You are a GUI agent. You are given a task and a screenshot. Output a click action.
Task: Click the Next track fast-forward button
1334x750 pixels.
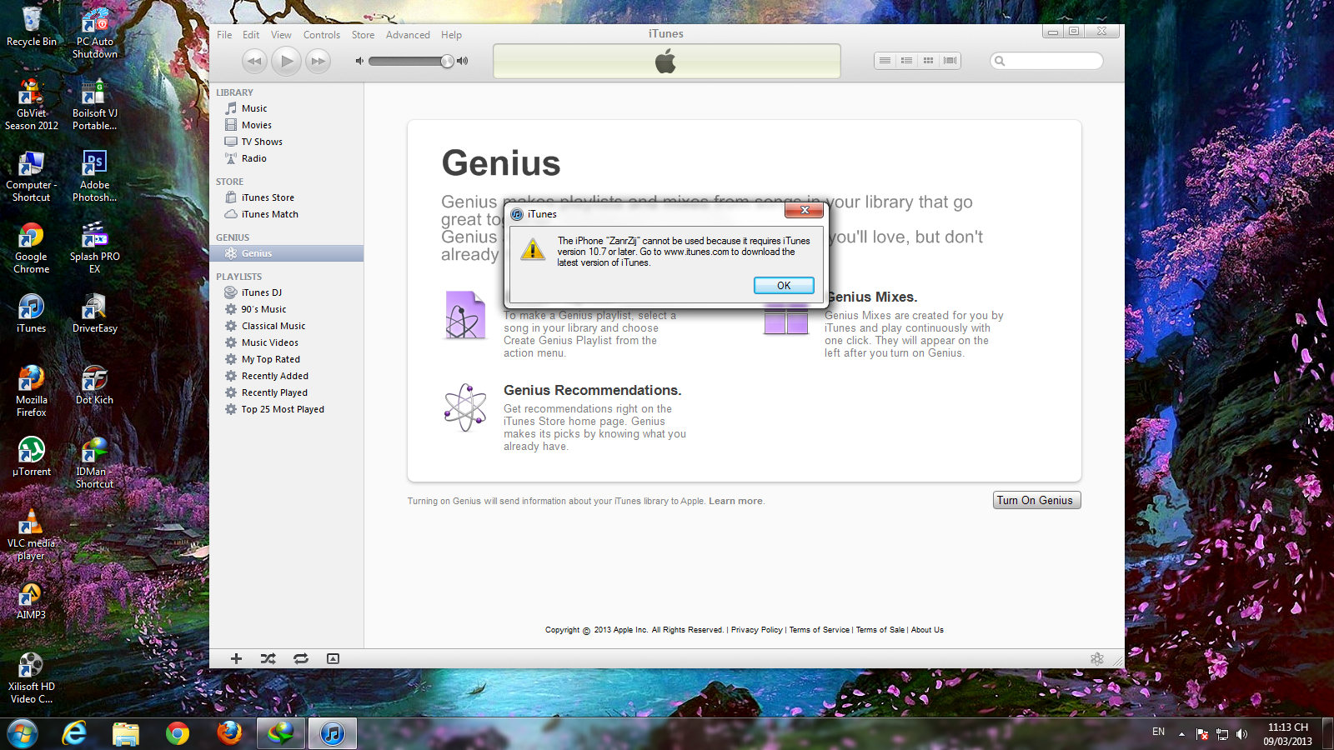coord(318,61)
